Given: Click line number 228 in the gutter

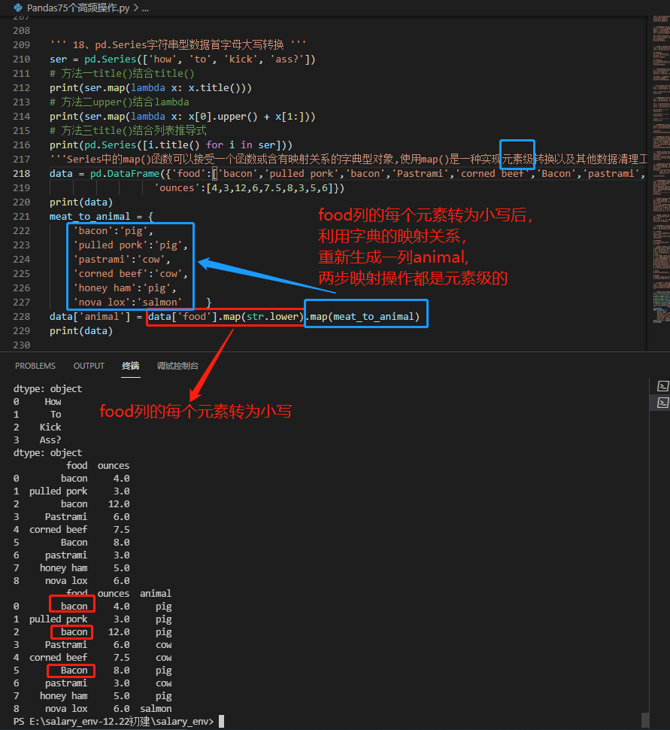Looking at the screenshot, I should pos(21,317).
